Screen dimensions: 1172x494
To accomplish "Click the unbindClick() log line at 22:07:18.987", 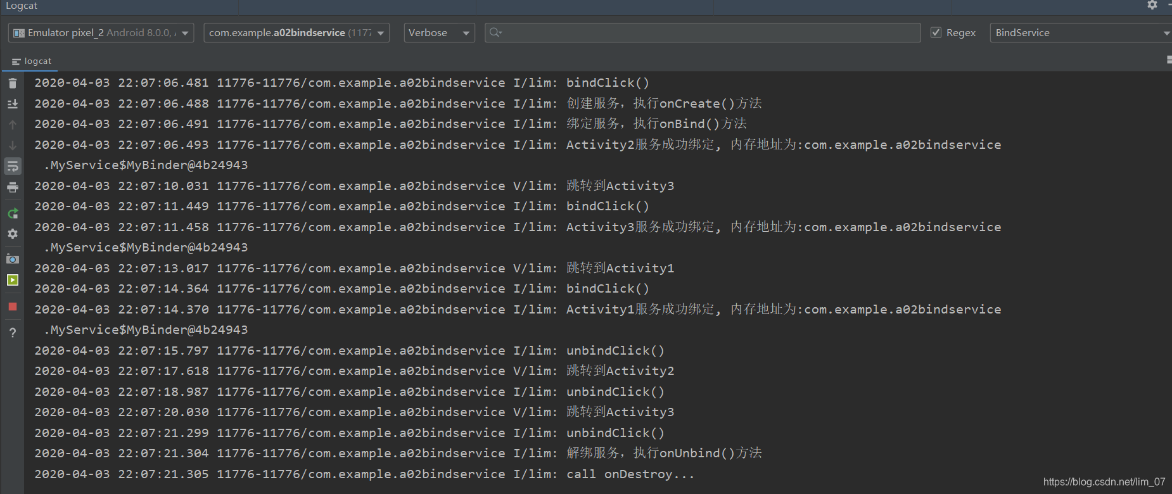I will coord(350,392).
